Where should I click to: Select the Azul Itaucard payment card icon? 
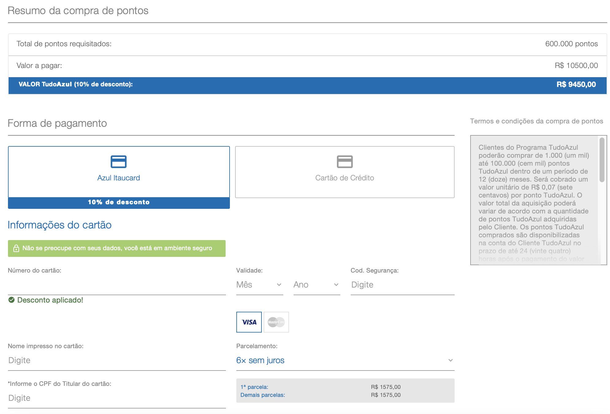tap(119, 162)
